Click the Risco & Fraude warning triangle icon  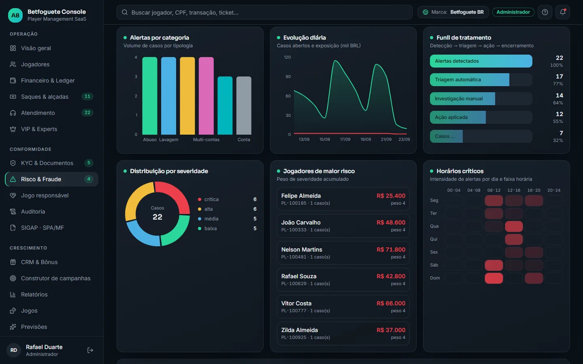point(13,179)
